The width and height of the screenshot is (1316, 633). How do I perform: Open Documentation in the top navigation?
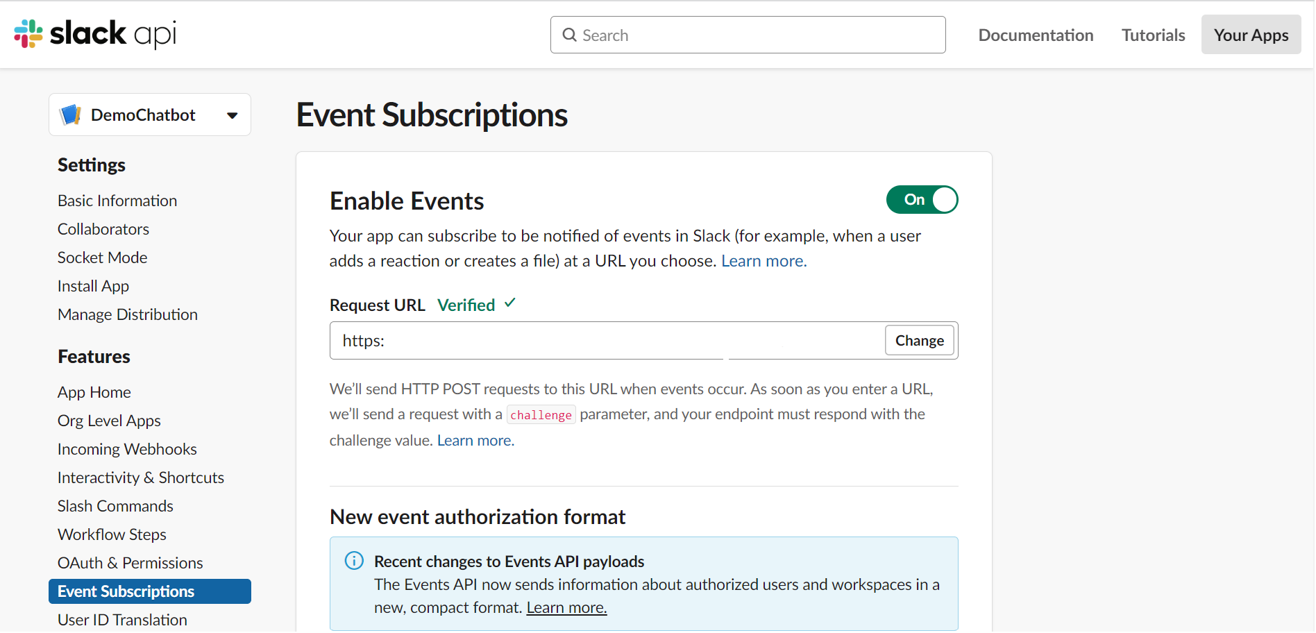pos(1036,35)
